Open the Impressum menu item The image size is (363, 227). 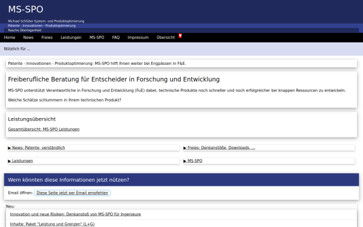pyautogui.click(x=138, y=38)
